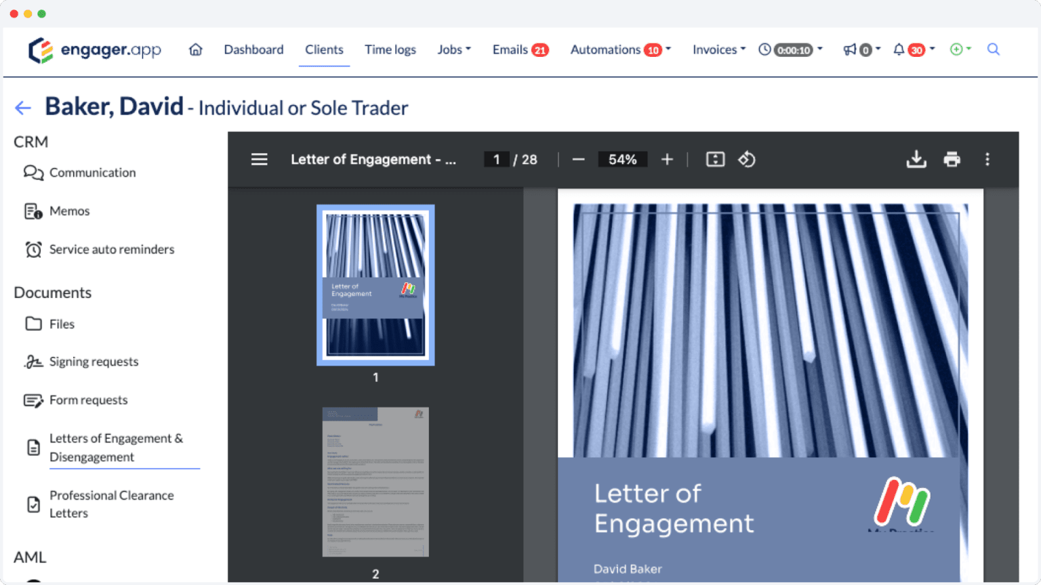1041x585 pixels.
Task: Rotate the PDF page
Action: pos(746,159)
